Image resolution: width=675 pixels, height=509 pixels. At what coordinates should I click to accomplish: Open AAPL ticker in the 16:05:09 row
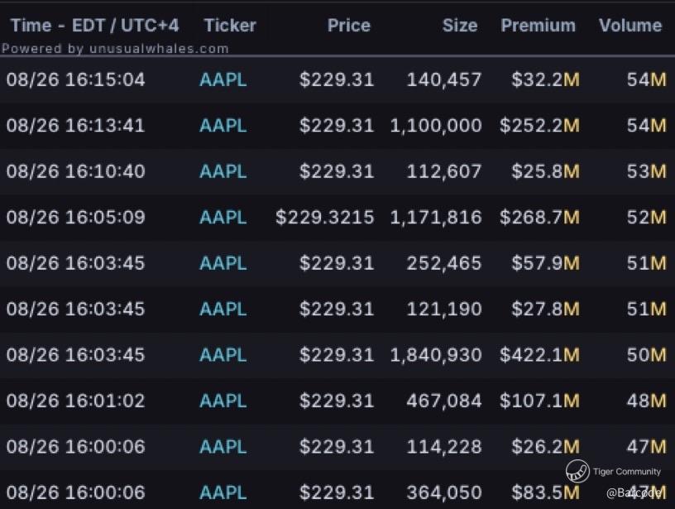coord(223,218)
